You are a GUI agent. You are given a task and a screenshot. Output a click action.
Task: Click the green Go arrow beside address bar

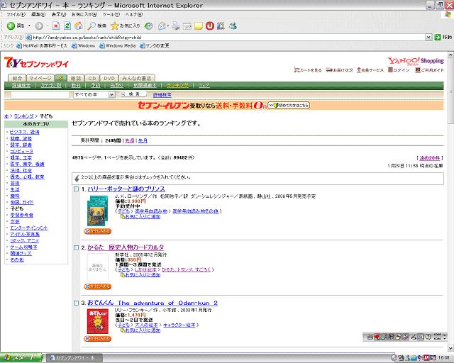tap(438, 38)
